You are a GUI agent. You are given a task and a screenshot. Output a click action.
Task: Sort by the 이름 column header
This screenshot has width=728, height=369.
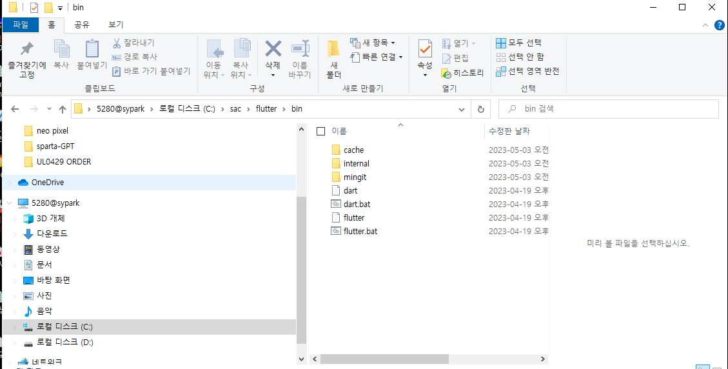tap(339, 132)
